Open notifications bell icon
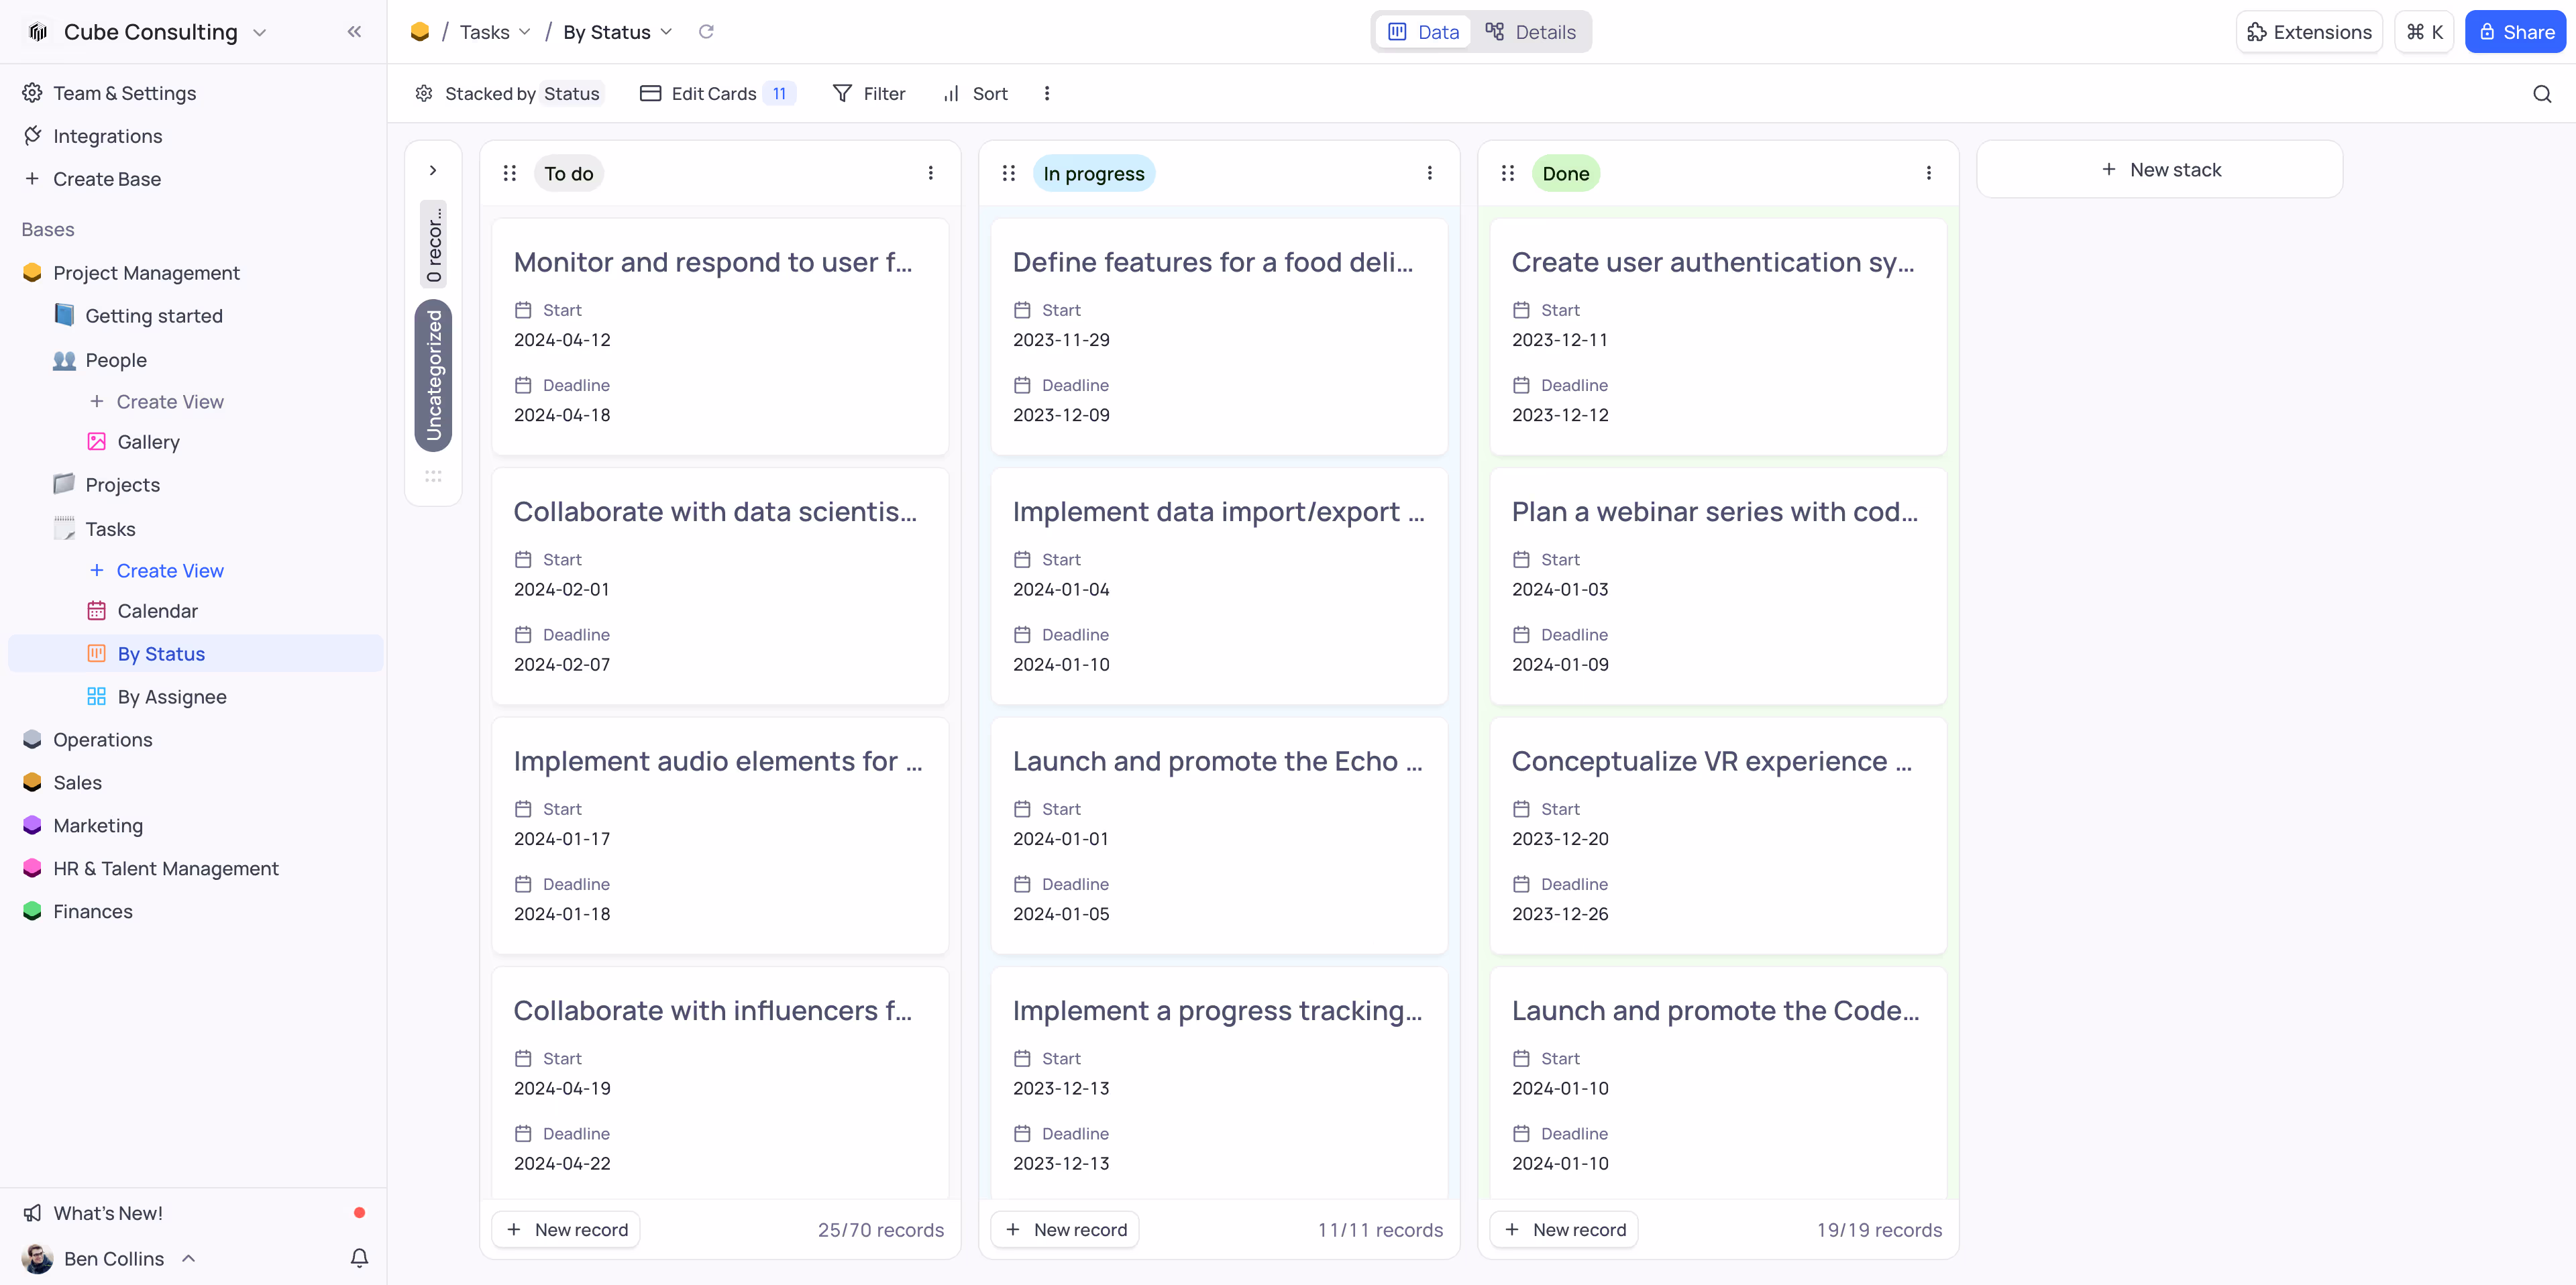 click(x=359, y=1258)
